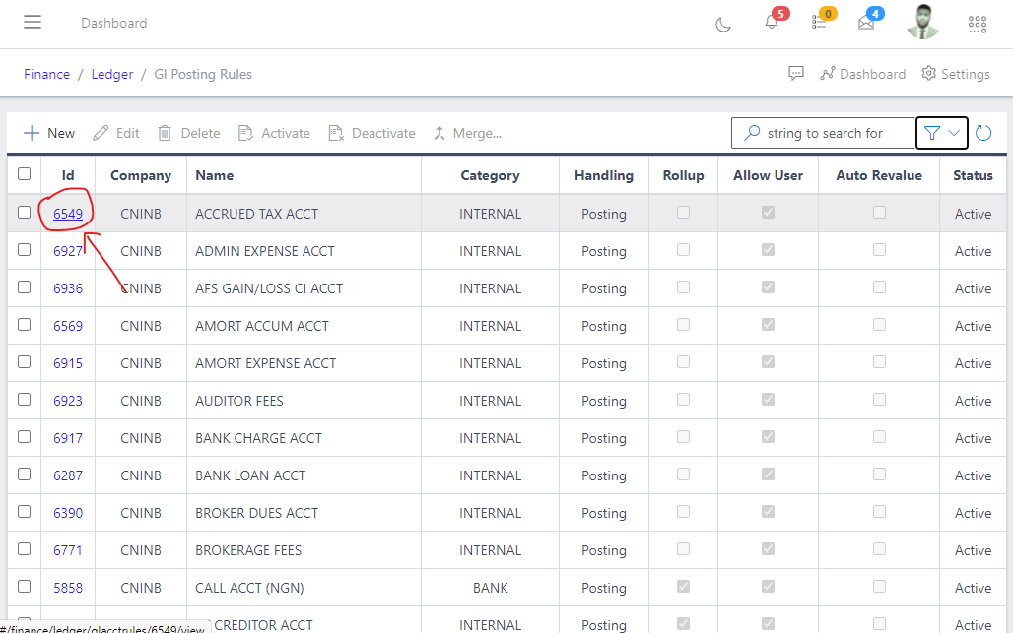
Task: Open the hamburger navigation menu
Action: pos(33,23)
